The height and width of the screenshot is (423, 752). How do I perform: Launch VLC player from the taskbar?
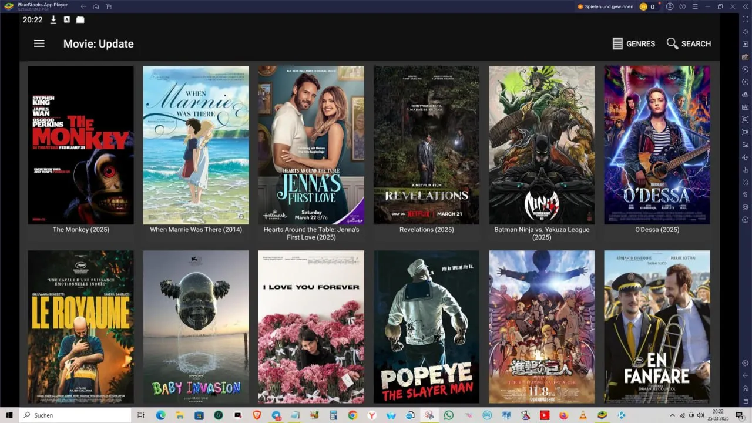583,415
